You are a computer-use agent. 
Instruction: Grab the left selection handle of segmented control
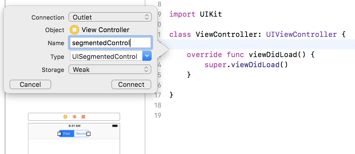pyautogui.click(x=60, y=134)
